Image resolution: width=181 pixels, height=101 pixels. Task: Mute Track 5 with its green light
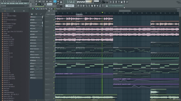[54, 41]
